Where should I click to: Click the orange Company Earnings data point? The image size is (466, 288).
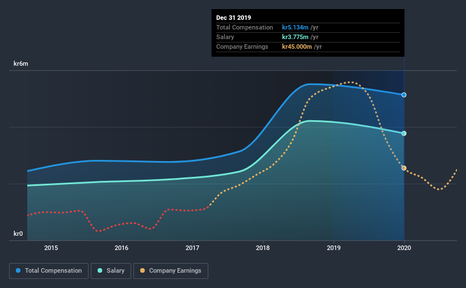click(x=404, y=168)
